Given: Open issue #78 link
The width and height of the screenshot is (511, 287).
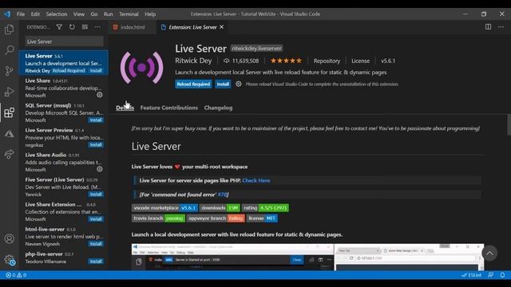Looking at the screenshot, I should (222, 195).
